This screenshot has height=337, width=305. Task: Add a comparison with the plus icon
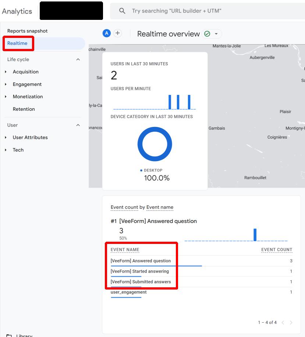pos(118,33)
